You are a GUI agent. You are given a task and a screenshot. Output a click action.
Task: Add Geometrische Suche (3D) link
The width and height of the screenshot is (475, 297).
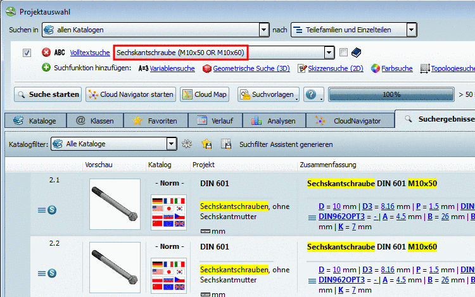tap(251, 68)
